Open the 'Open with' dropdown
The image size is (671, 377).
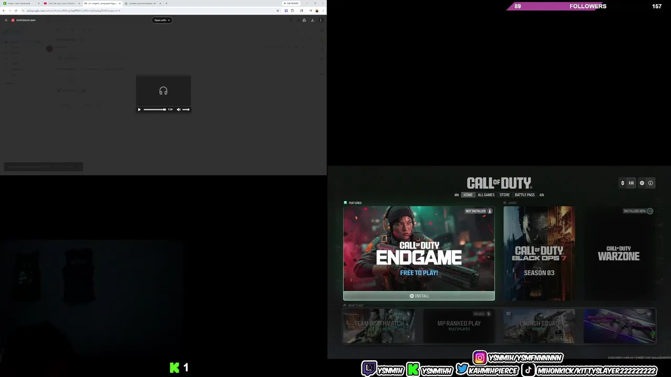[x=162, y=20]
